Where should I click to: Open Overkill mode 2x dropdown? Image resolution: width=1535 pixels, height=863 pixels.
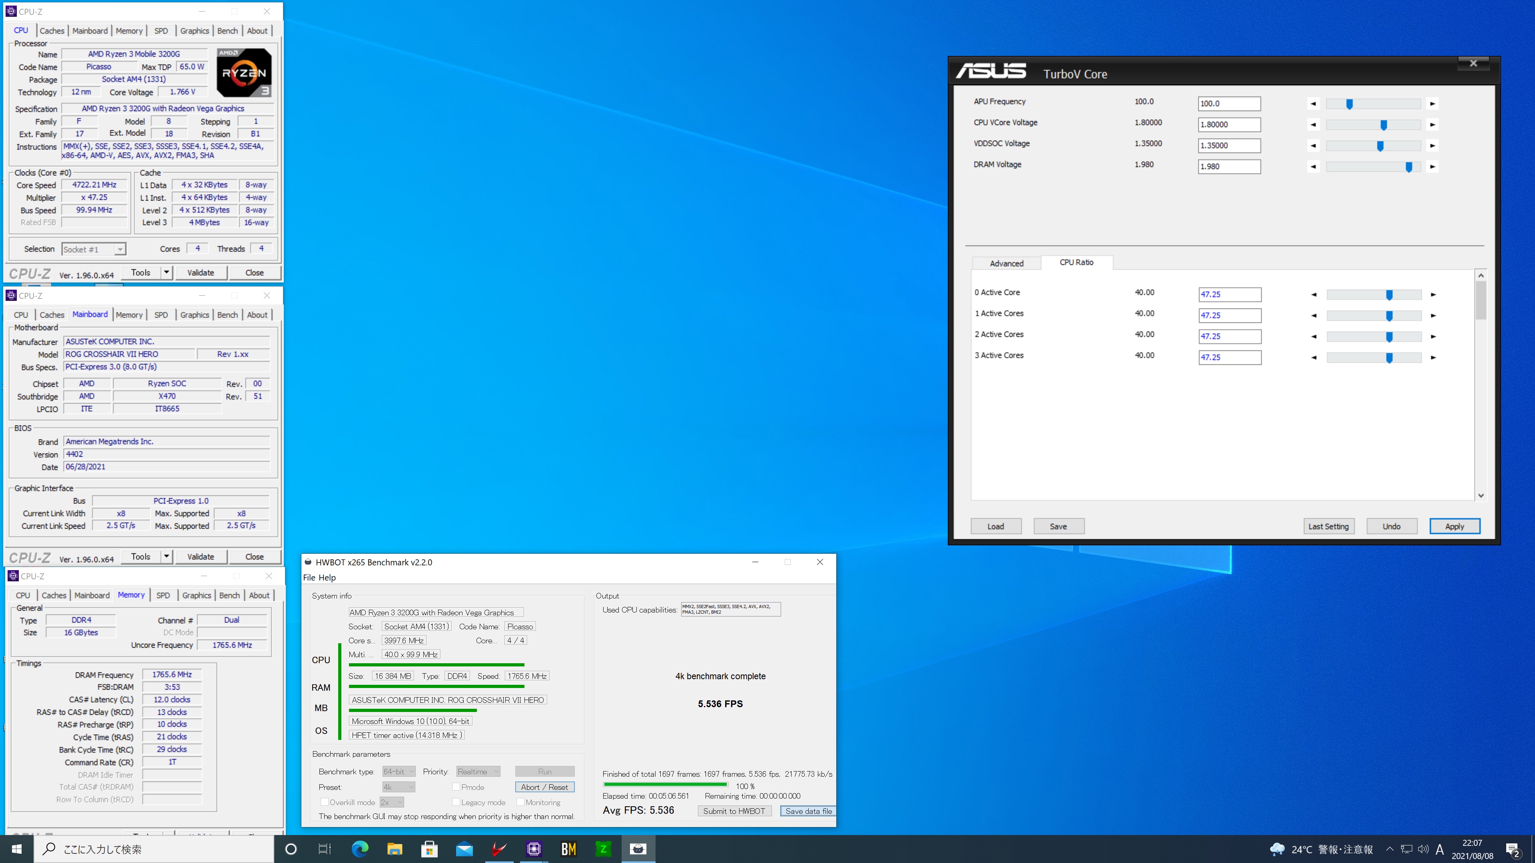point(392,802)
